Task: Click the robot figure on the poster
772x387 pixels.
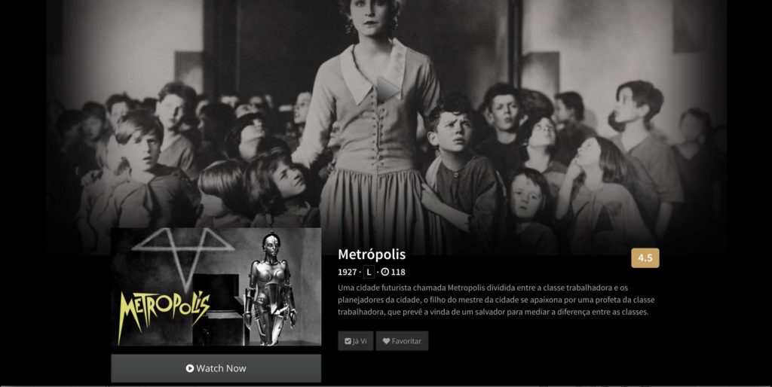Action: [x=270, y=288]
